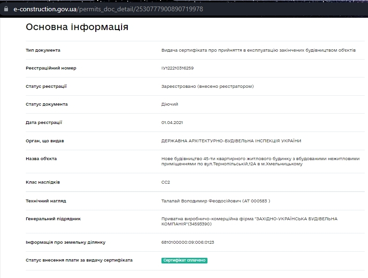Click the 'Назва об'єкта' label
Viewport: 368px width, 278px height.
41,159
